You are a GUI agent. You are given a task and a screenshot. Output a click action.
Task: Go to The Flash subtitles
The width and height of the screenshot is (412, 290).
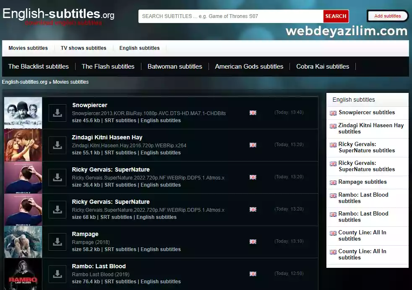click(x=108, y=67)
